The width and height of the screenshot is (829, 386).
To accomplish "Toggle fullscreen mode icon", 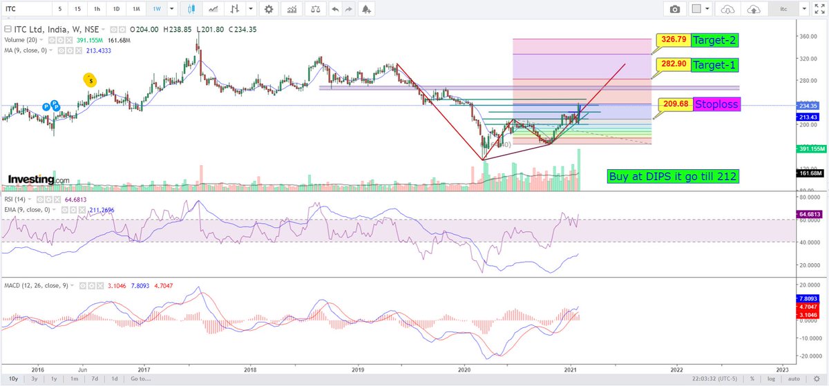I will point(820,8).
